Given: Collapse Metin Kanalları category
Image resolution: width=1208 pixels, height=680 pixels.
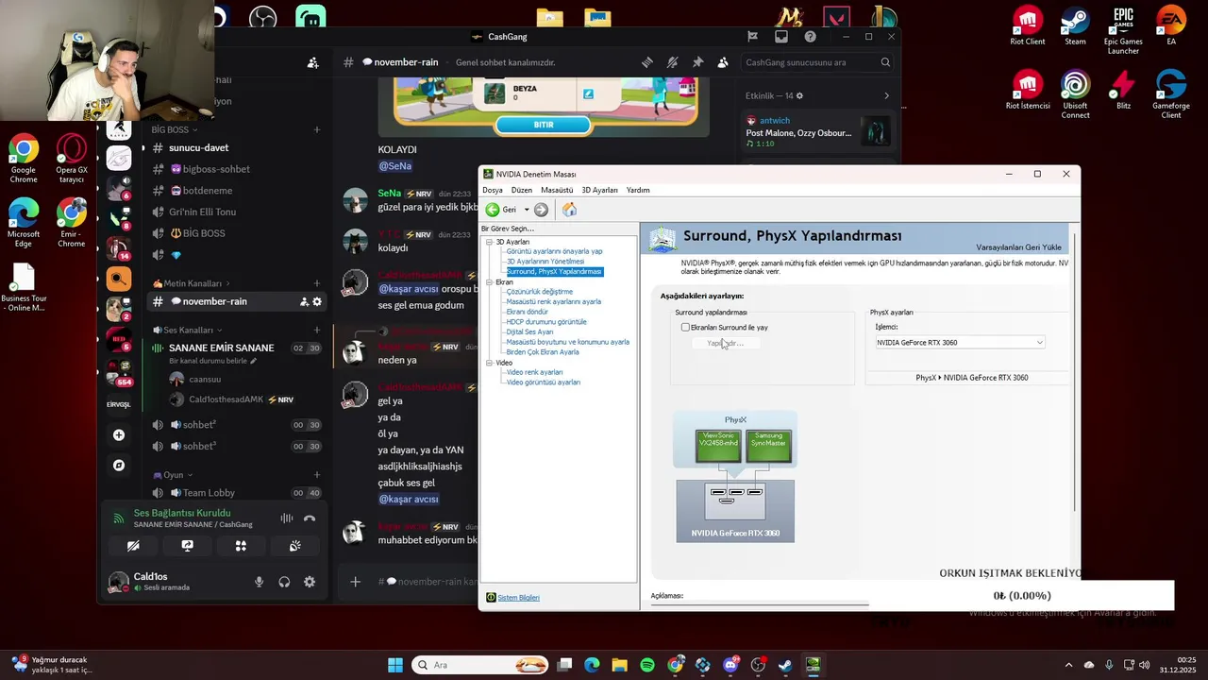Looking at the screenshot, I should click(192, 283).
